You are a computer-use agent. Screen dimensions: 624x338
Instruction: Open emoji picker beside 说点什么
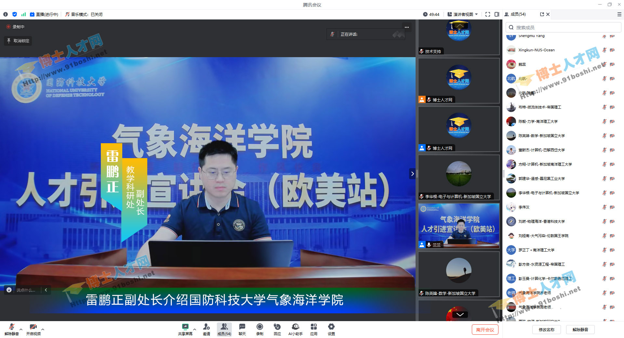(x=9, y=290)
